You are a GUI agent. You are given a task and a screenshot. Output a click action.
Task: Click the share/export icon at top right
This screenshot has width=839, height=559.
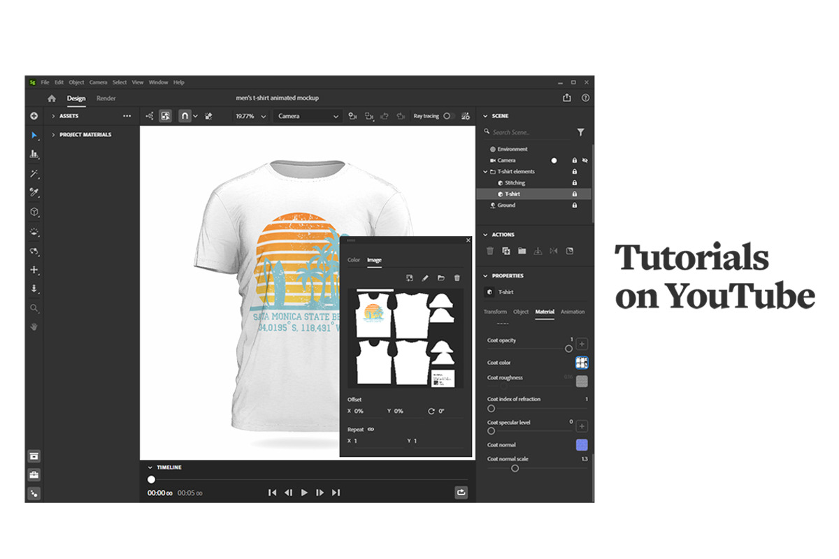pos(567,99)
